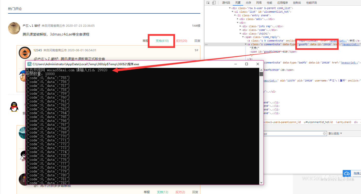Click the 2020-07-23 22:36:05 timestamp
This screenshot has height=194, width=361.
(x=80, y=26)
